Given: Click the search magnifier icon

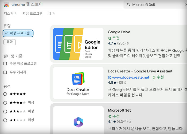Looking at the screenshot, I should pos(128,5).
